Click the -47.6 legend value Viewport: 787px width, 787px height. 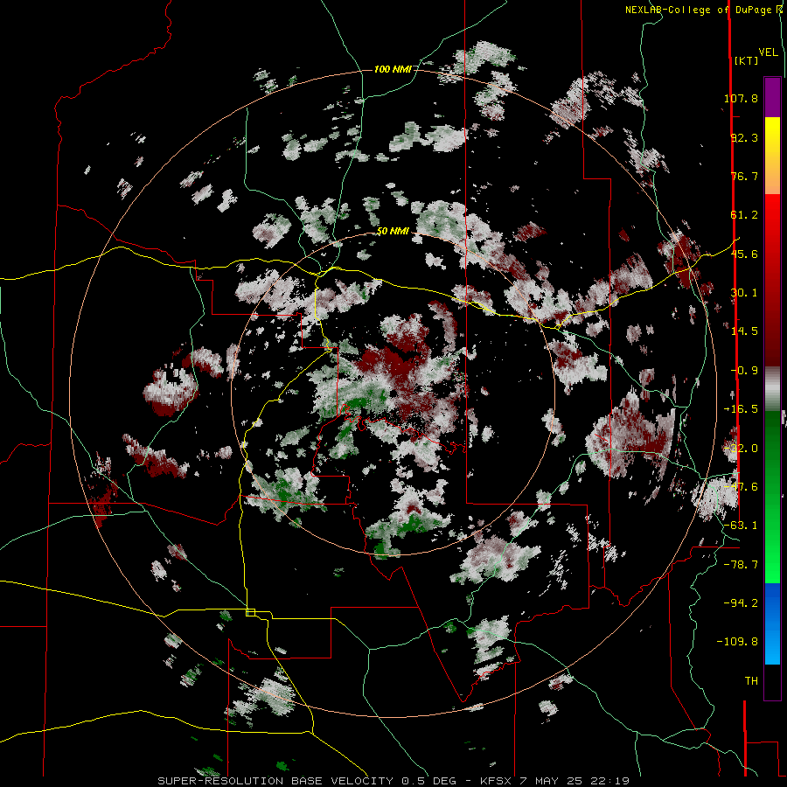tap(741, 487)
